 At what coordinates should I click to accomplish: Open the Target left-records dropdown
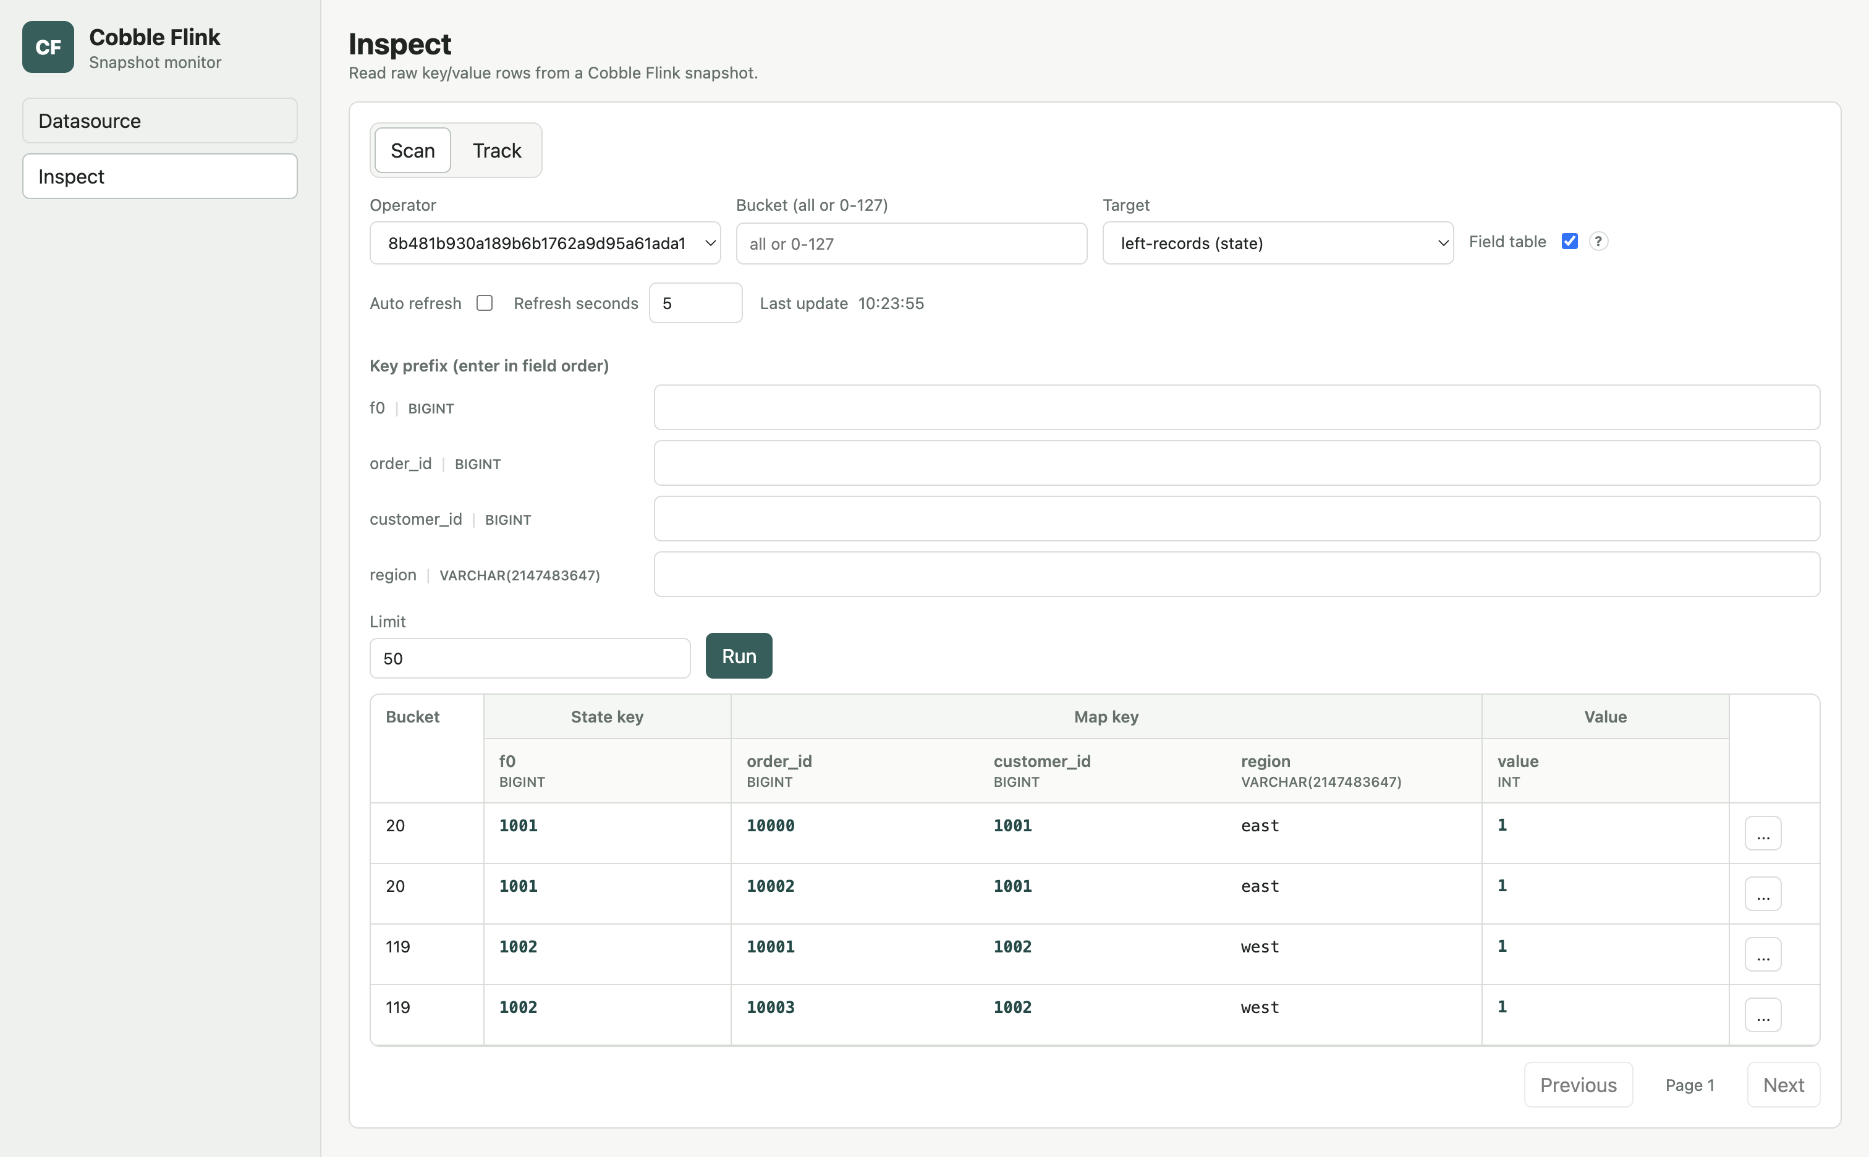1278,244
